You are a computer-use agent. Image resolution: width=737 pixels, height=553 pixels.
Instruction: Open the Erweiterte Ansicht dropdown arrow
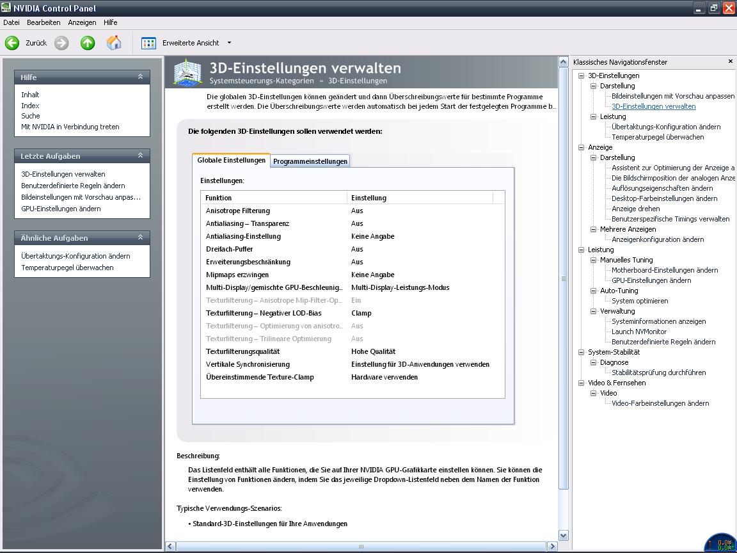coord(230,43)
